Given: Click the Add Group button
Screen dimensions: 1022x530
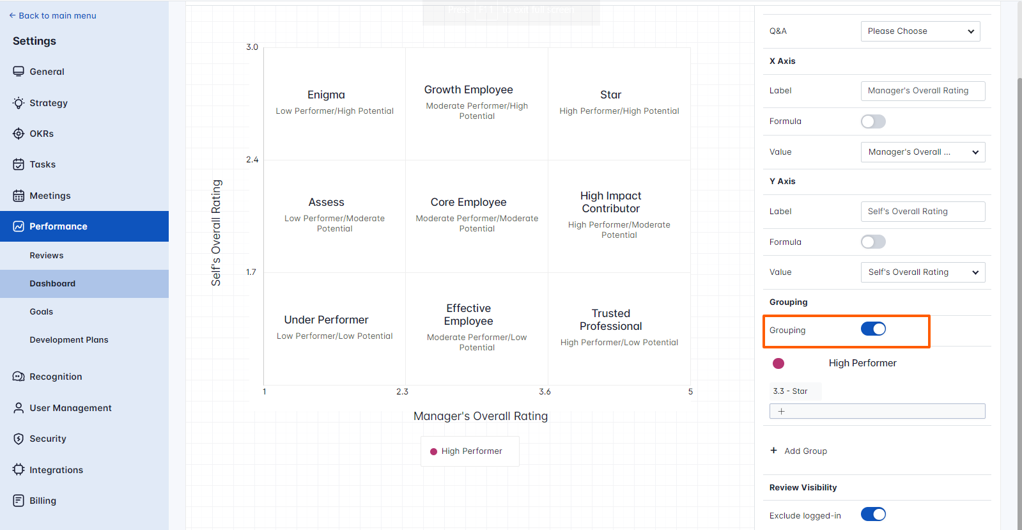Looking at the screenshot, I should tap(799, 451).
